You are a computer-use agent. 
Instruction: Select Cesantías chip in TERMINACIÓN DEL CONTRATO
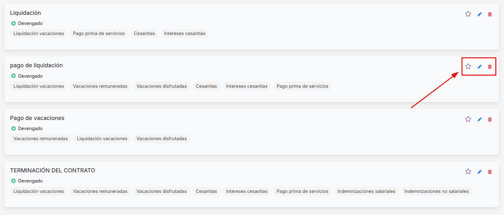pyautogui.click(x=206, y=191)
